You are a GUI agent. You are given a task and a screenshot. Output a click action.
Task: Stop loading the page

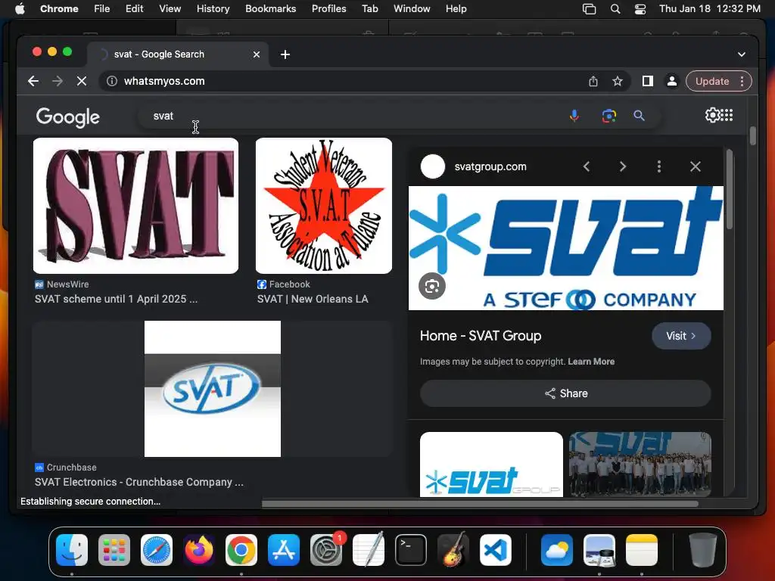click(x=82, y=81)
